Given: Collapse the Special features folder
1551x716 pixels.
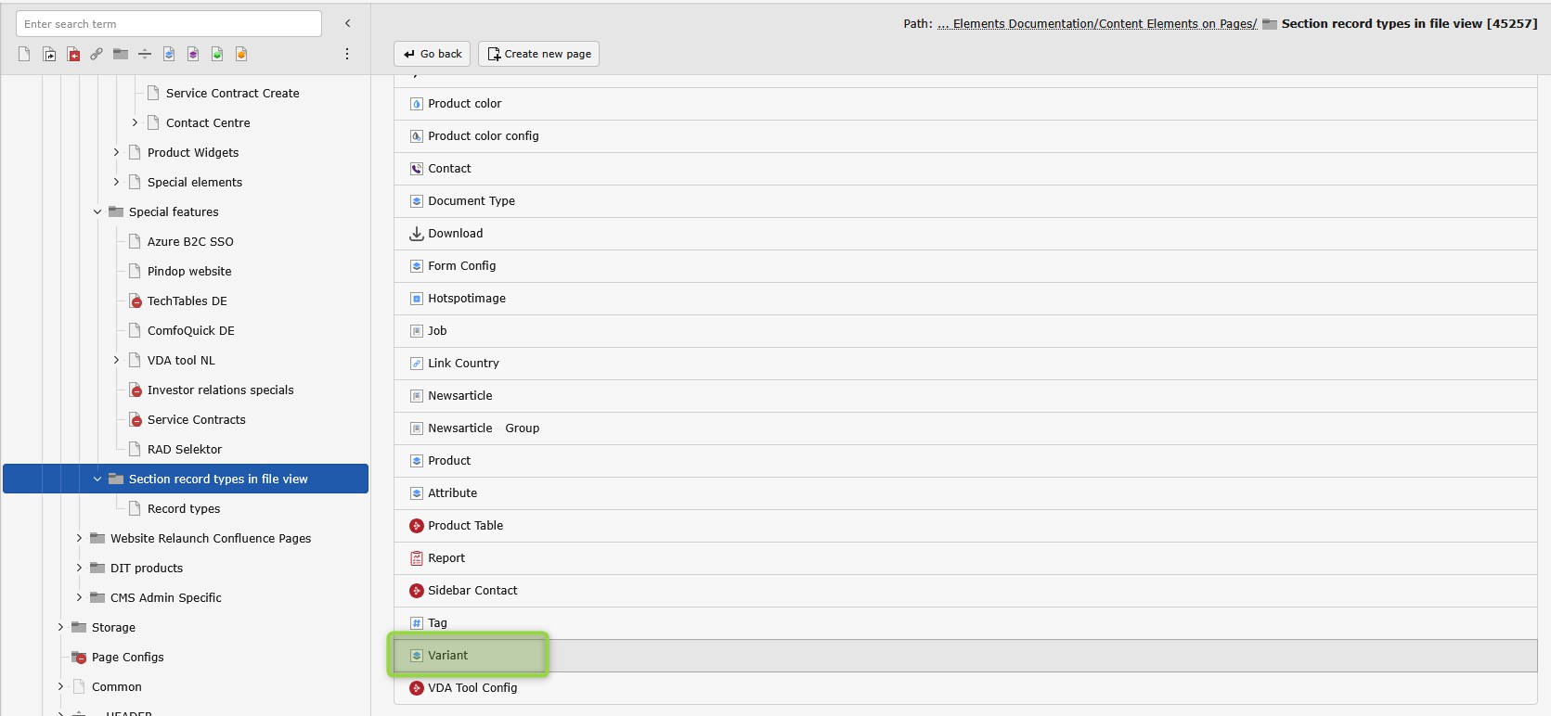Looking at the screenshot, I should pyautogui.click(x=97, y=212).
